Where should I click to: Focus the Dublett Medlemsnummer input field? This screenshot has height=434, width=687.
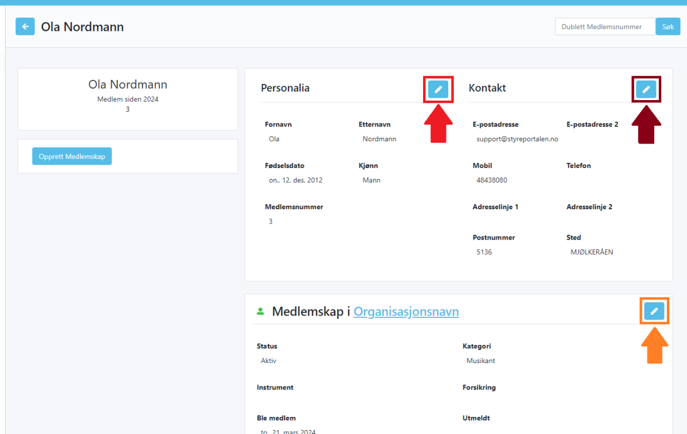[605, 27]
